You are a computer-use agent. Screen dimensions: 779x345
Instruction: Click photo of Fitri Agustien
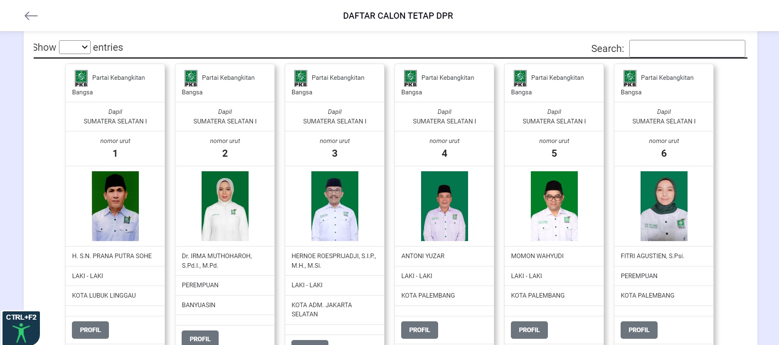pos(664,206)
